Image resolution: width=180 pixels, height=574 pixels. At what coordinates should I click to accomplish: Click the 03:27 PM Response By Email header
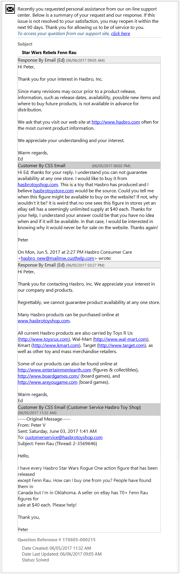click(x=89, y=265)
